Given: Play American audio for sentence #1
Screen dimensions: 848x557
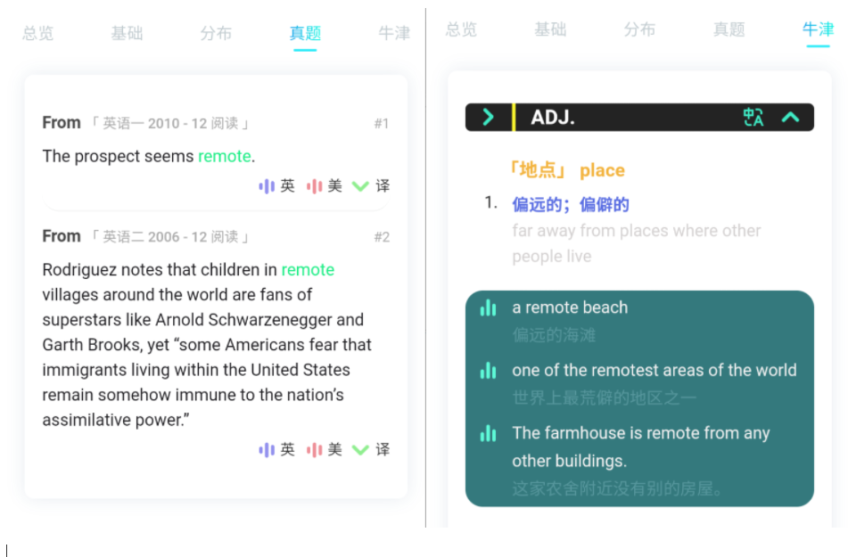Looking at the screenshot, I should click(x=324, y=186).
